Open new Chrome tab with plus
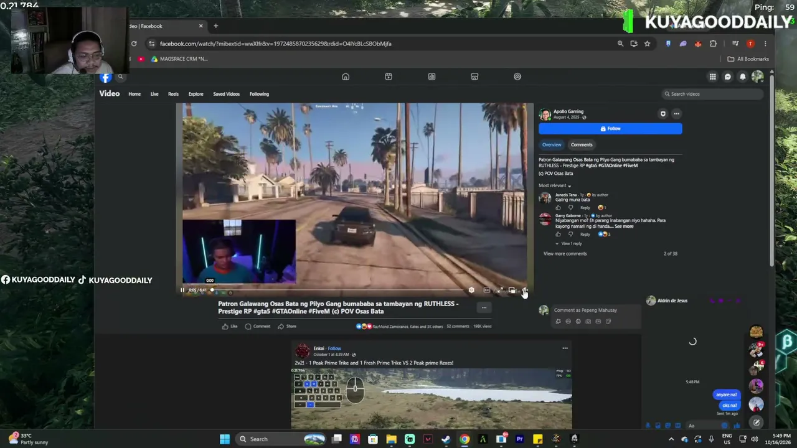The image size is (797, 448). (215, 26)
